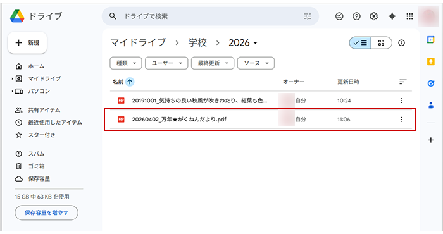Image resolution: width=443 pixels, height=234 pixels.
Task: Click 保存容量を増やす button
Action: pos(46,213)
